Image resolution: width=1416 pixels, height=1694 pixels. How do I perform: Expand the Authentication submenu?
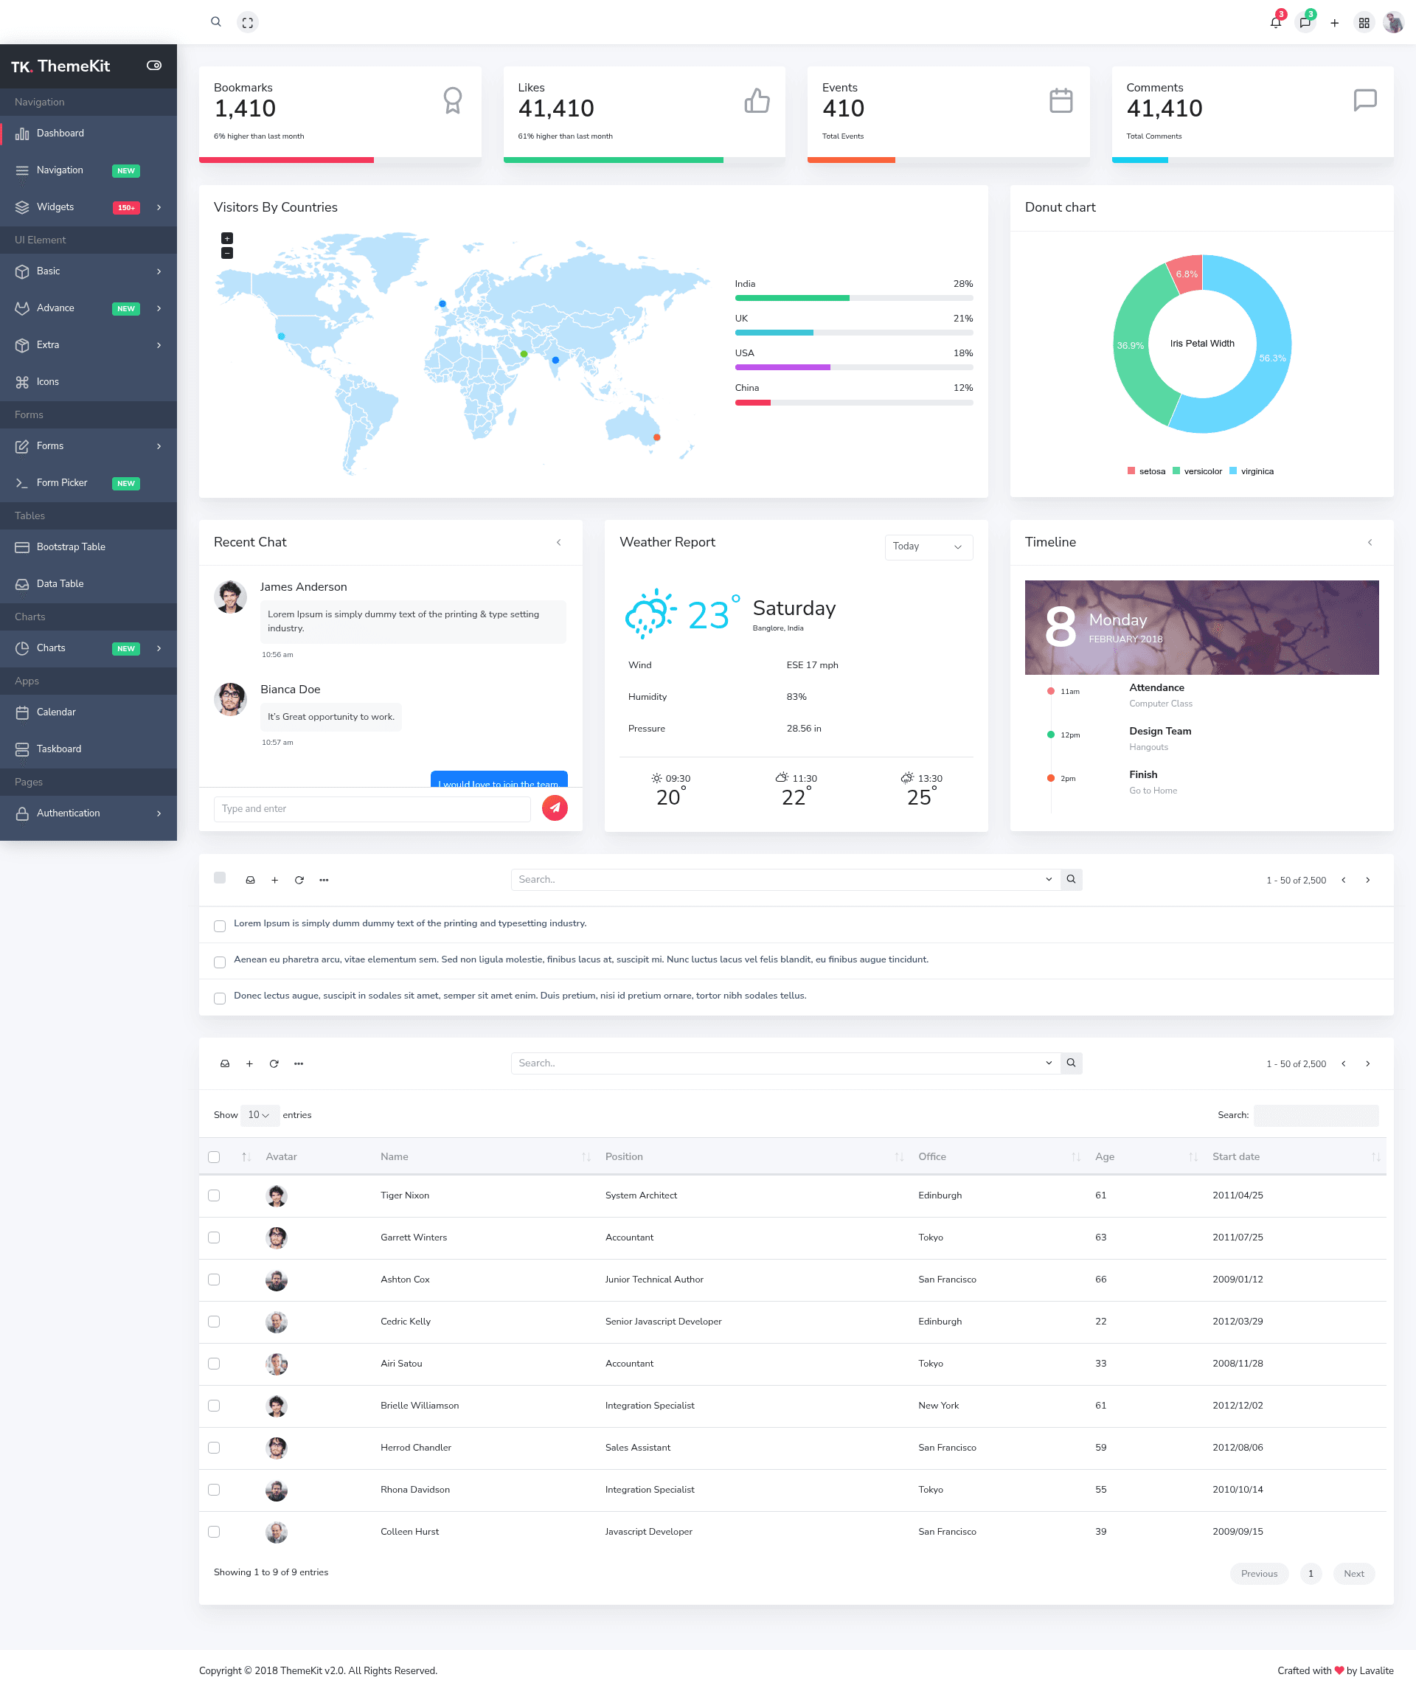click(x=88, y=813)
